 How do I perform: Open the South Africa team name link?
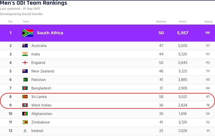(x=50, y=33)
